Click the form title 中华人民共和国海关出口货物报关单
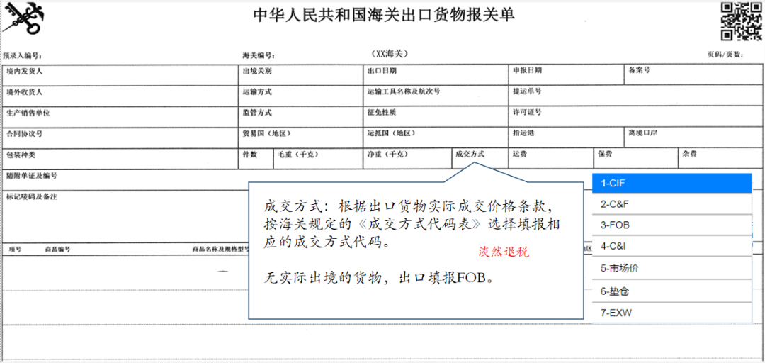The image size is (765, 363). coord(384,16)
